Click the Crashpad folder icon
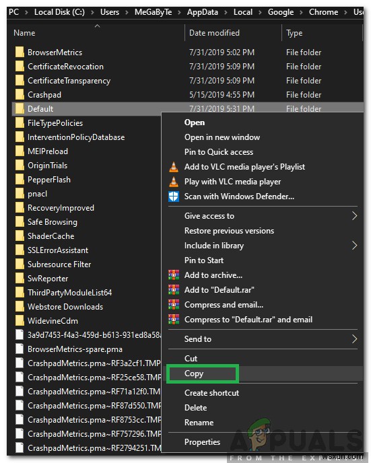The image size is (371, 463). [x=20, y=94]
